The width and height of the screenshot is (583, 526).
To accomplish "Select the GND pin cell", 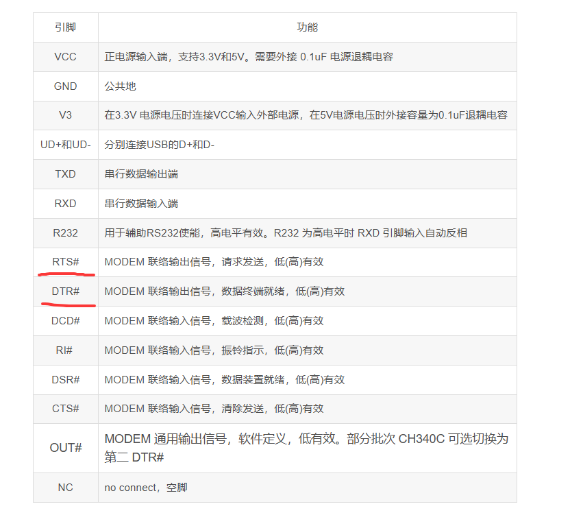I will pyautogui.click(x=66, y=86).
